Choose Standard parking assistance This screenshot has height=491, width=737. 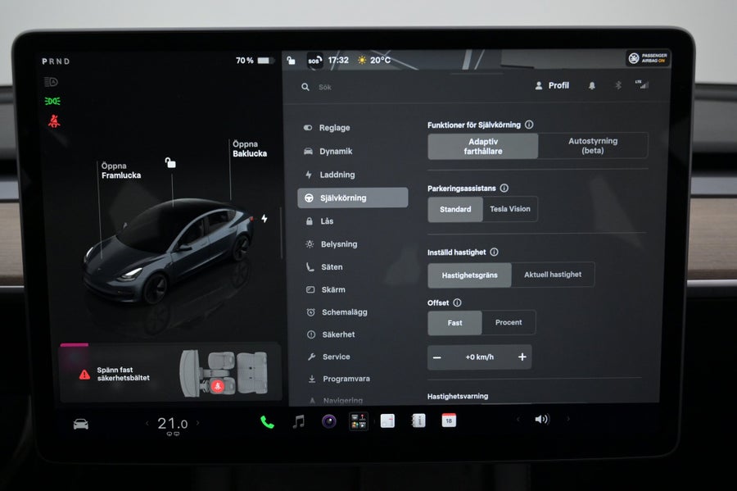(x=455, y=209)
